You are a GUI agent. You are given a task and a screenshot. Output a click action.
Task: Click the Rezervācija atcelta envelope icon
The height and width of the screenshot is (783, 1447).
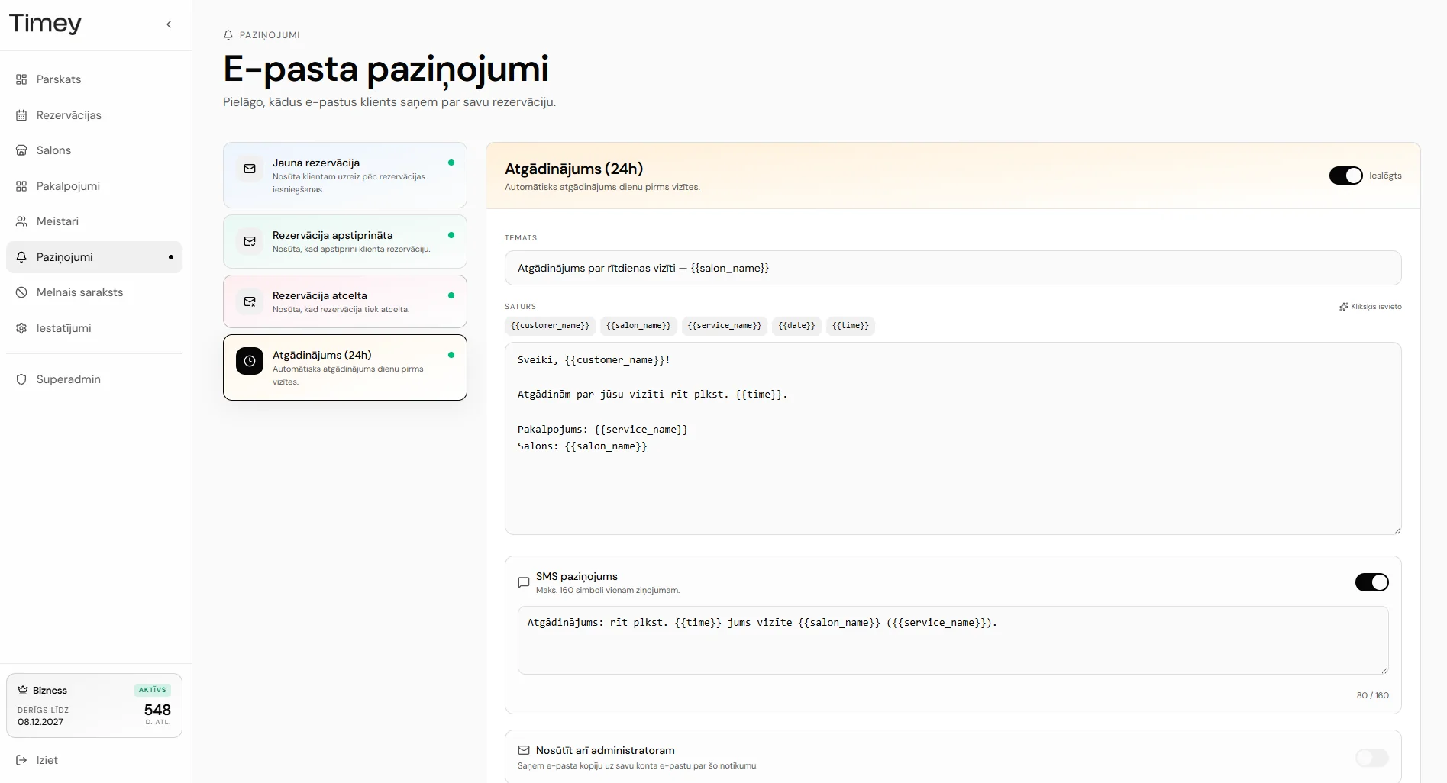coord(250,301)
